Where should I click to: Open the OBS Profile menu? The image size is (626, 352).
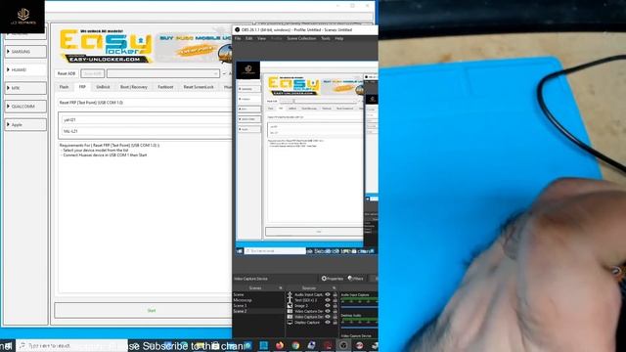click(x=276, y=38)
